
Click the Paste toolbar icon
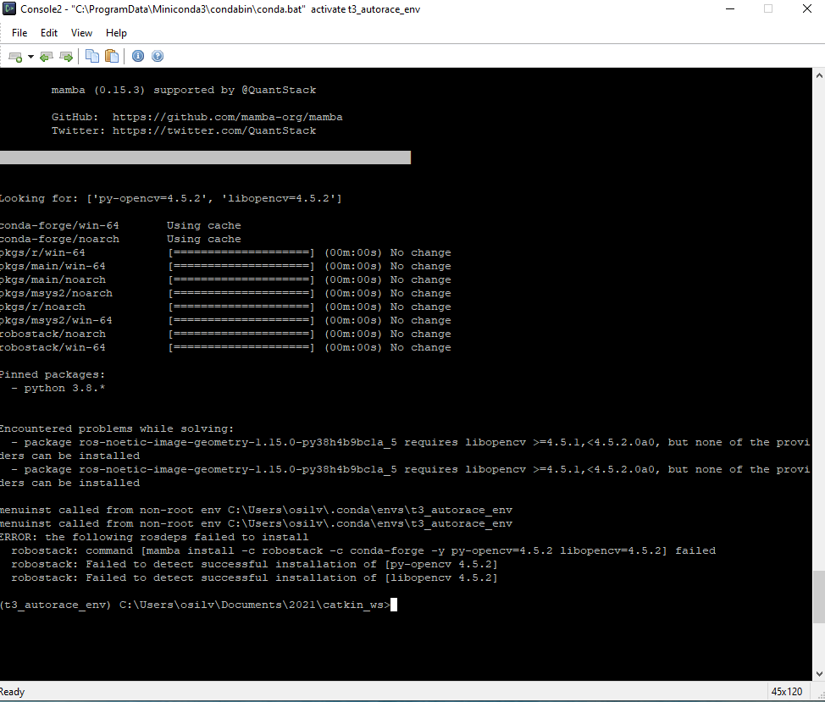(112, 56)
